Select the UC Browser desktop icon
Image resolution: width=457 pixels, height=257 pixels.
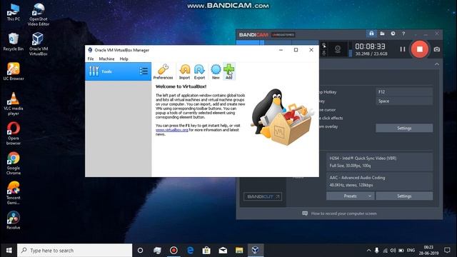14,71
